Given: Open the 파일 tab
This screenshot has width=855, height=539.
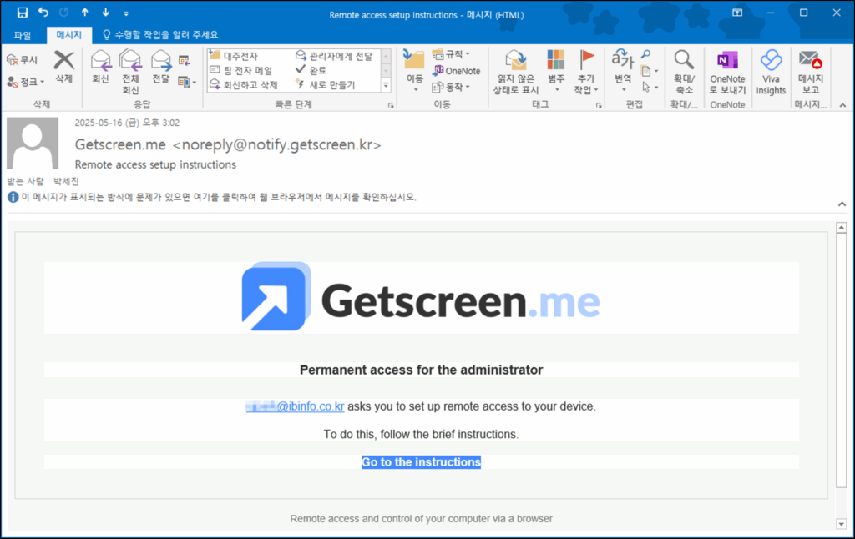Looking at the screenshot, I should (x=23, y=35).
